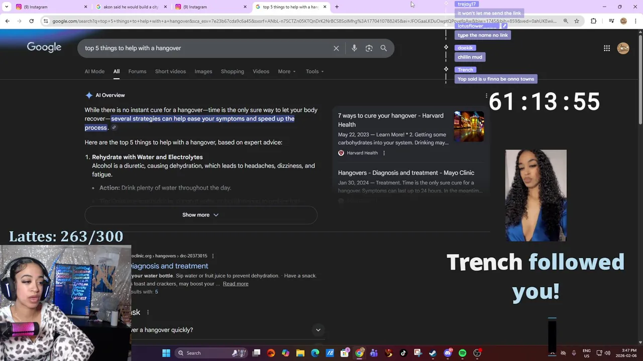Viewport: 643px width, 361px height.
Task: Click the 'Read more' link
Action: tap(236, 284)
